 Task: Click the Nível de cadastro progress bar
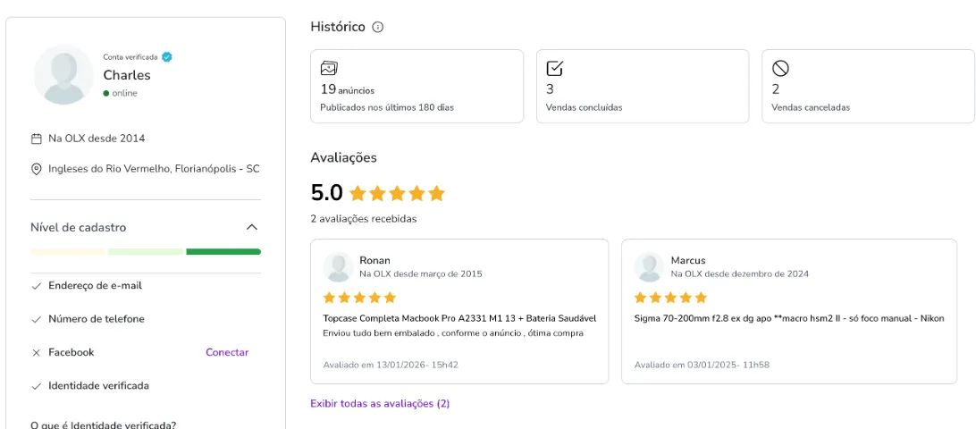[x=146, y=252]
